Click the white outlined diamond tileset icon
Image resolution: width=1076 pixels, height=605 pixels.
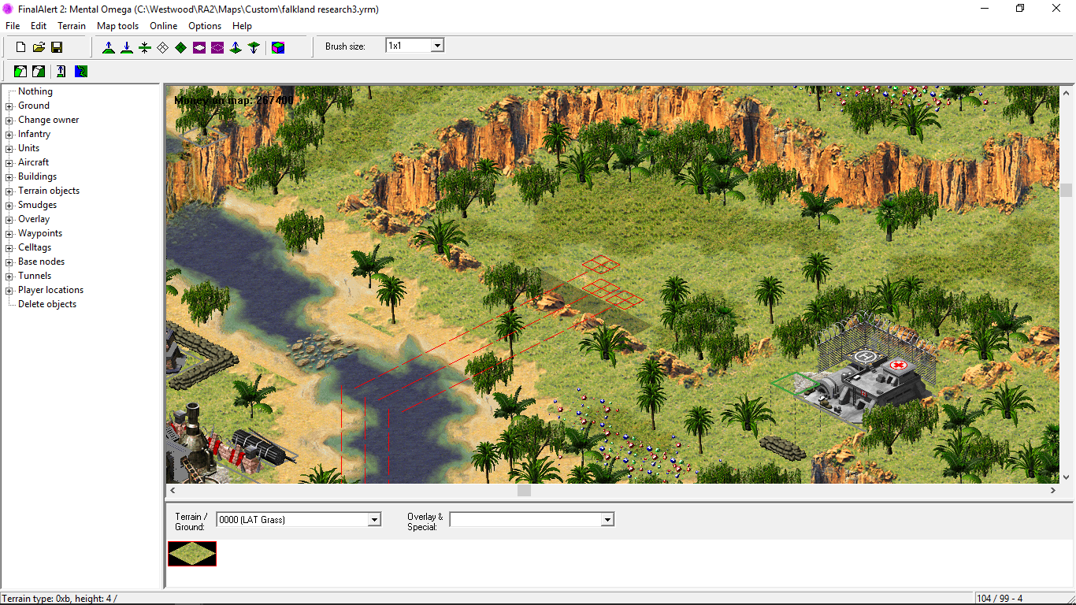coord(163,47)
